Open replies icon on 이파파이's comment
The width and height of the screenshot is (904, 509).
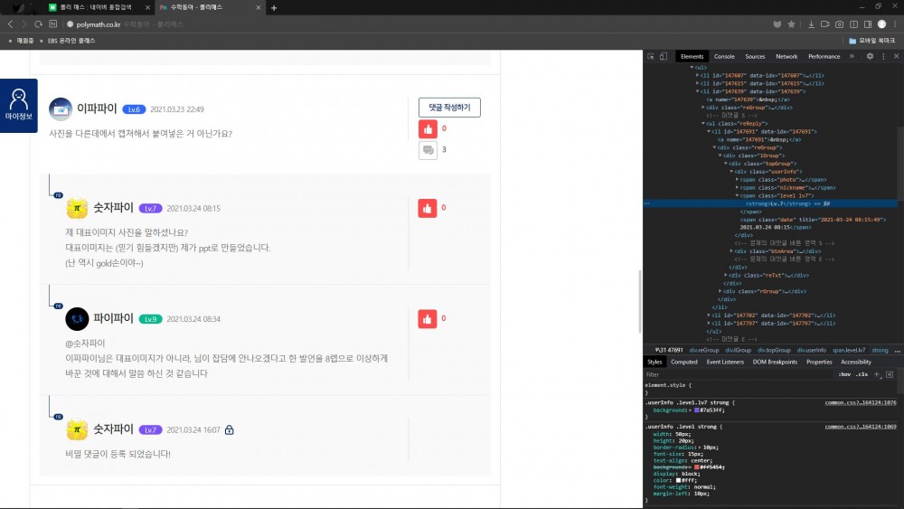pyautogui.click(x=428, y=150)
